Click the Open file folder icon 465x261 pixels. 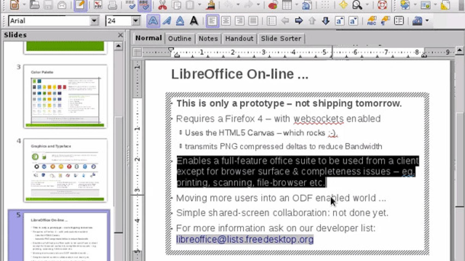pos(35,5)
